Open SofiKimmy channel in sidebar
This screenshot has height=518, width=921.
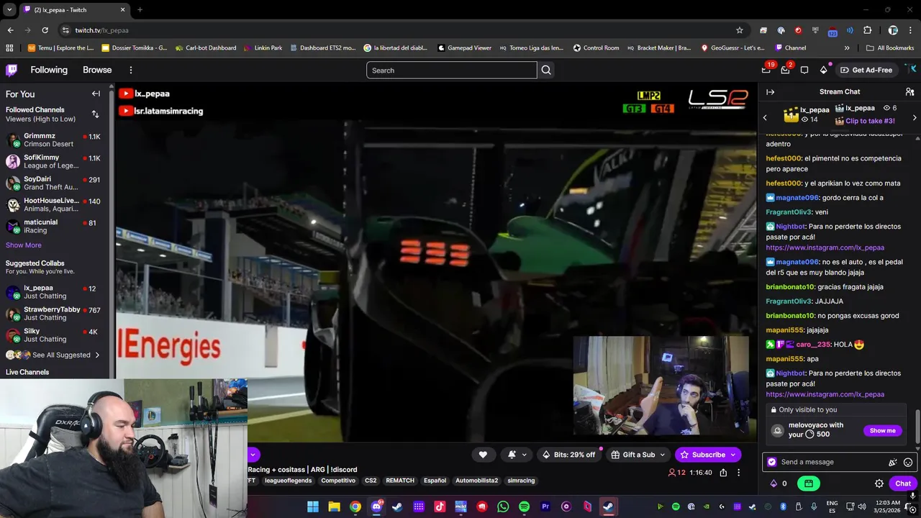(x=55, y=161)
